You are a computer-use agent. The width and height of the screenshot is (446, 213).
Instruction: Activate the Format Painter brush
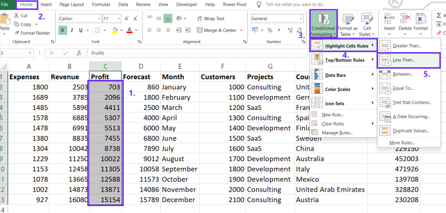[x=16, y=33]
